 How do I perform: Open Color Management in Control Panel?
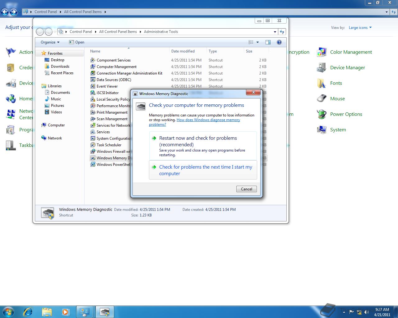[x=345, y=52]
